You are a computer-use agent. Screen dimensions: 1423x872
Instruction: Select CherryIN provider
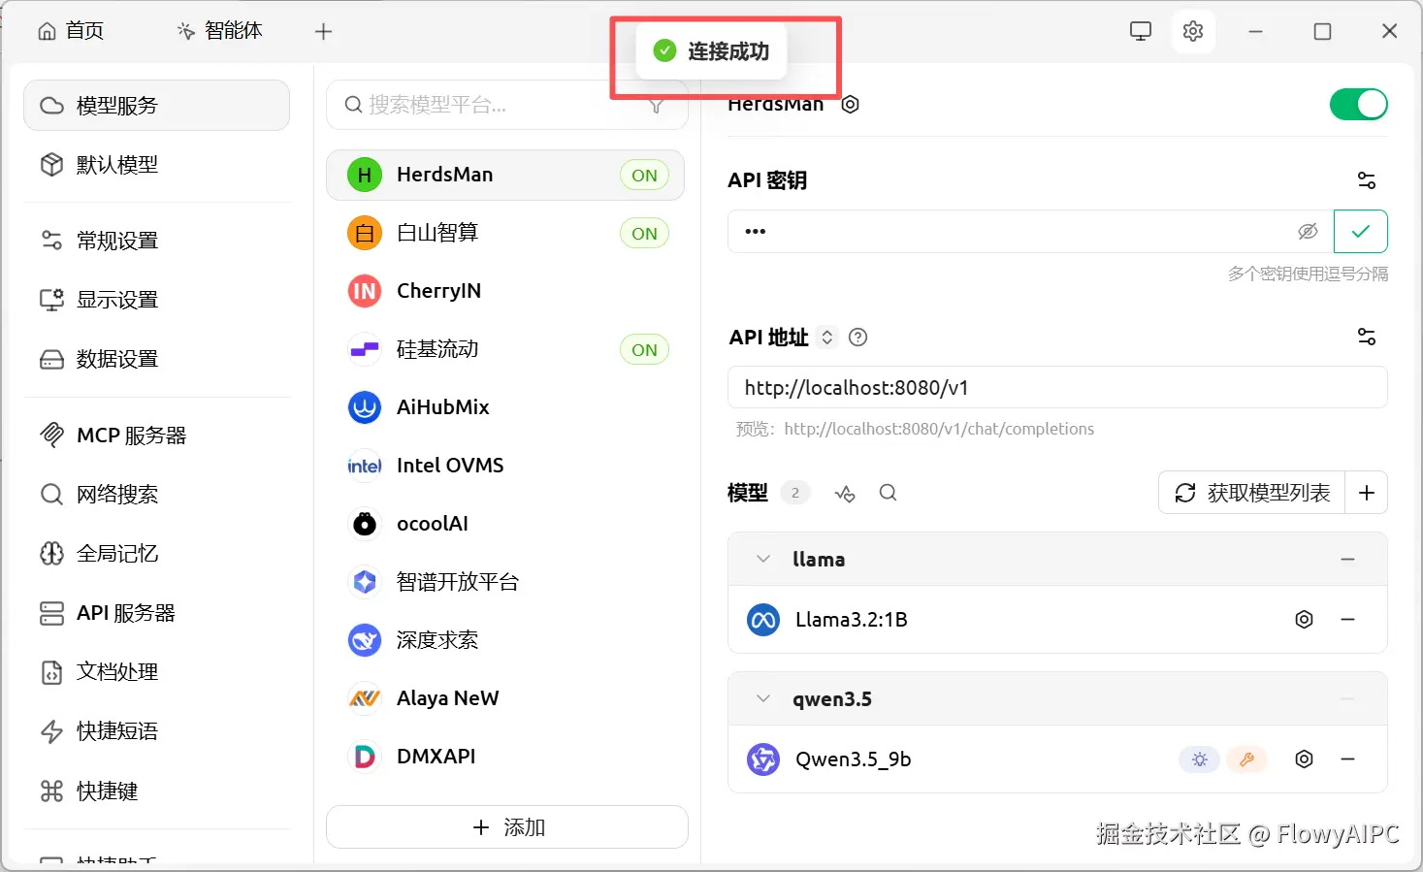pyautogui.click(x=505, y=291)
